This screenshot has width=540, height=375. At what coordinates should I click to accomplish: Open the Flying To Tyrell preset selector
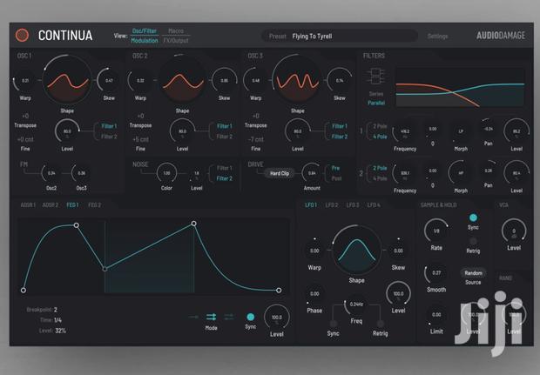pyautogui.click(x=339, y=37)
